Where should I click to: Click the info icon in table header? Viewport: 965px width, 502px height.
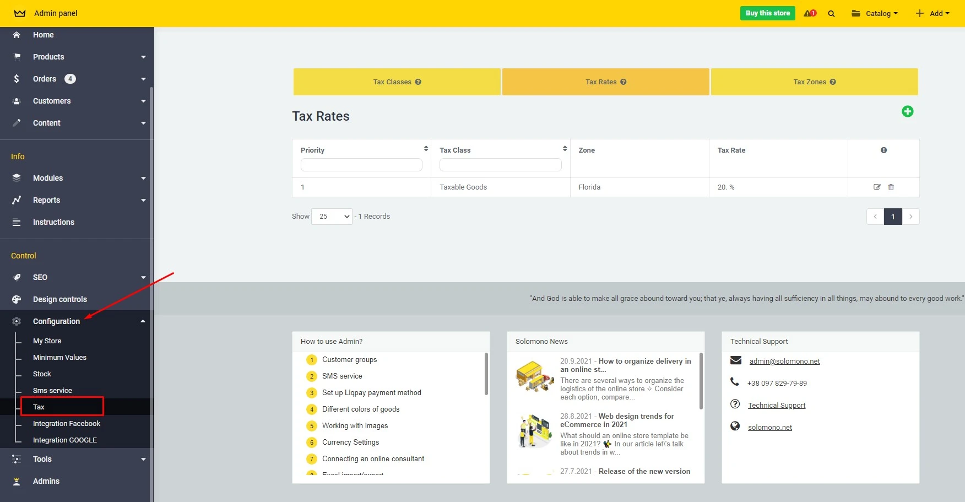tap(883, 150)
